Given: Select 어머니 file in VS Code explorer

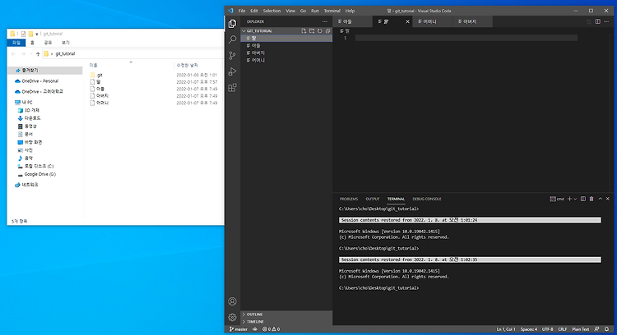Looking at the screenshot, I should (286, 60).
